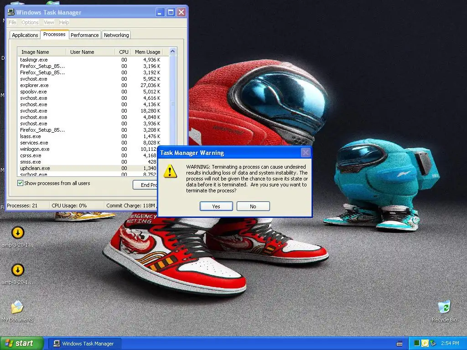Select the Firefox_Setup row using 3,196 K
This screenshot has width=467, height=350.
coord(91,66)
